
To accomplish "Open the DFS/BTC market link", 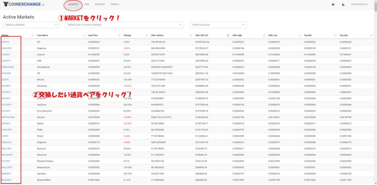I will pyautogui.click(x=6, y=98).
